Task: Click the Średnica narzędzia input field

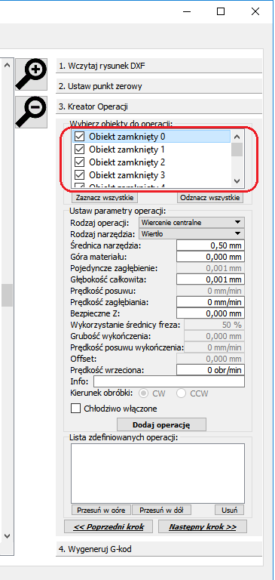Action: pyautogui.click(x=210, y=245)
